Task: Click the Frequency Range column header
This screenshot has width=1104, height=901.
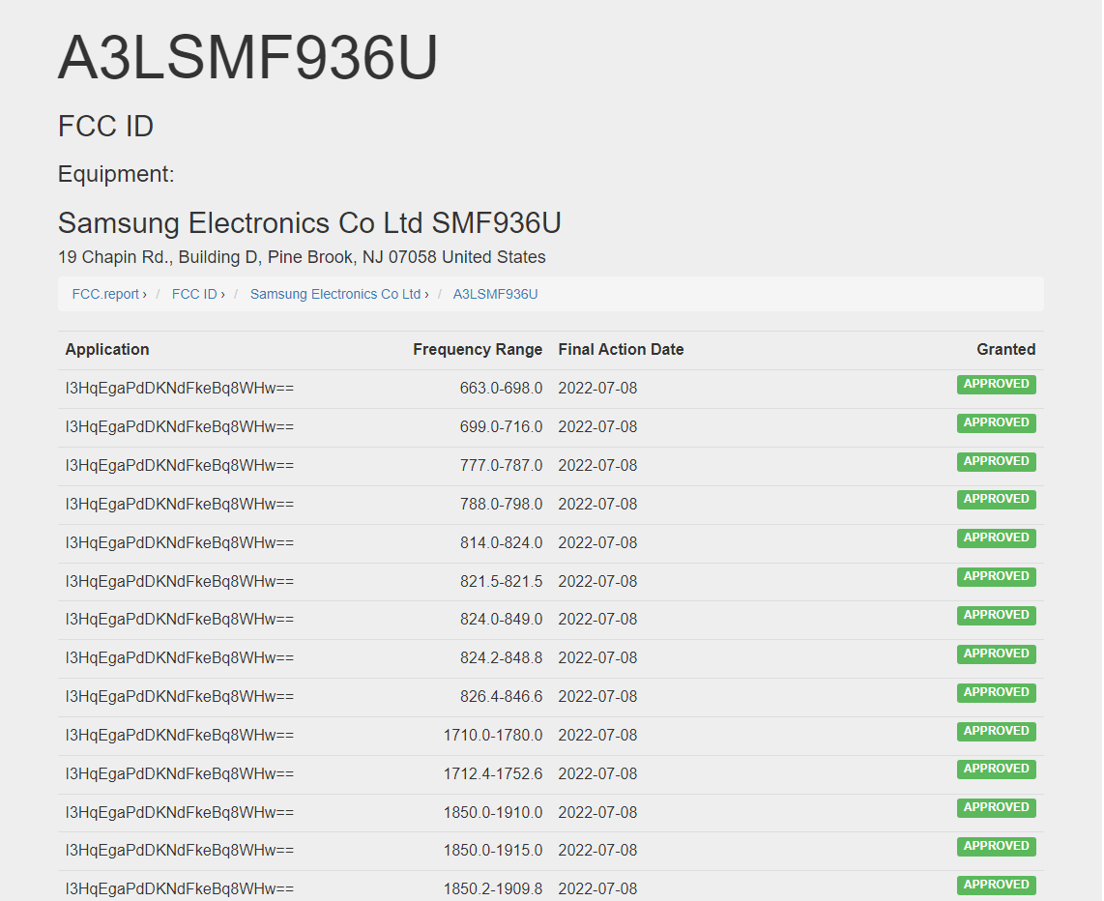Action: click(478, 350)
